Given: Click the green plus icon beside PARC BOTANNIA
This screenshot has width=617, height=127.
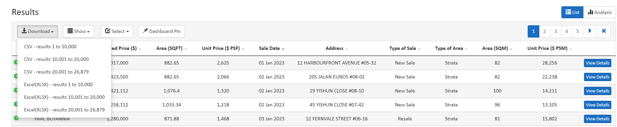Looking at the screenshot, I should click(16, 118).
